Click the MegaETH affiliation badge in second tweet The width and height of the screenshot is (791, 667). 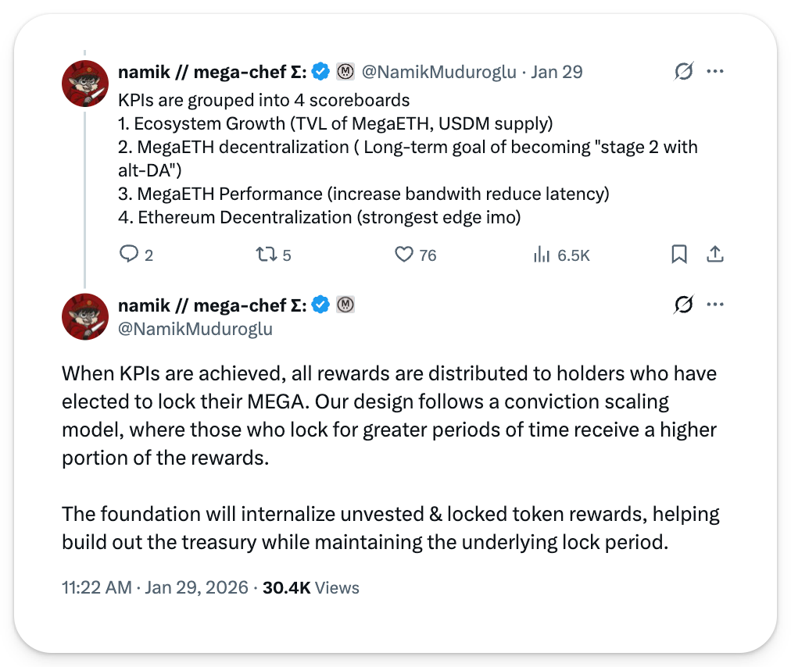coord(345,305)
